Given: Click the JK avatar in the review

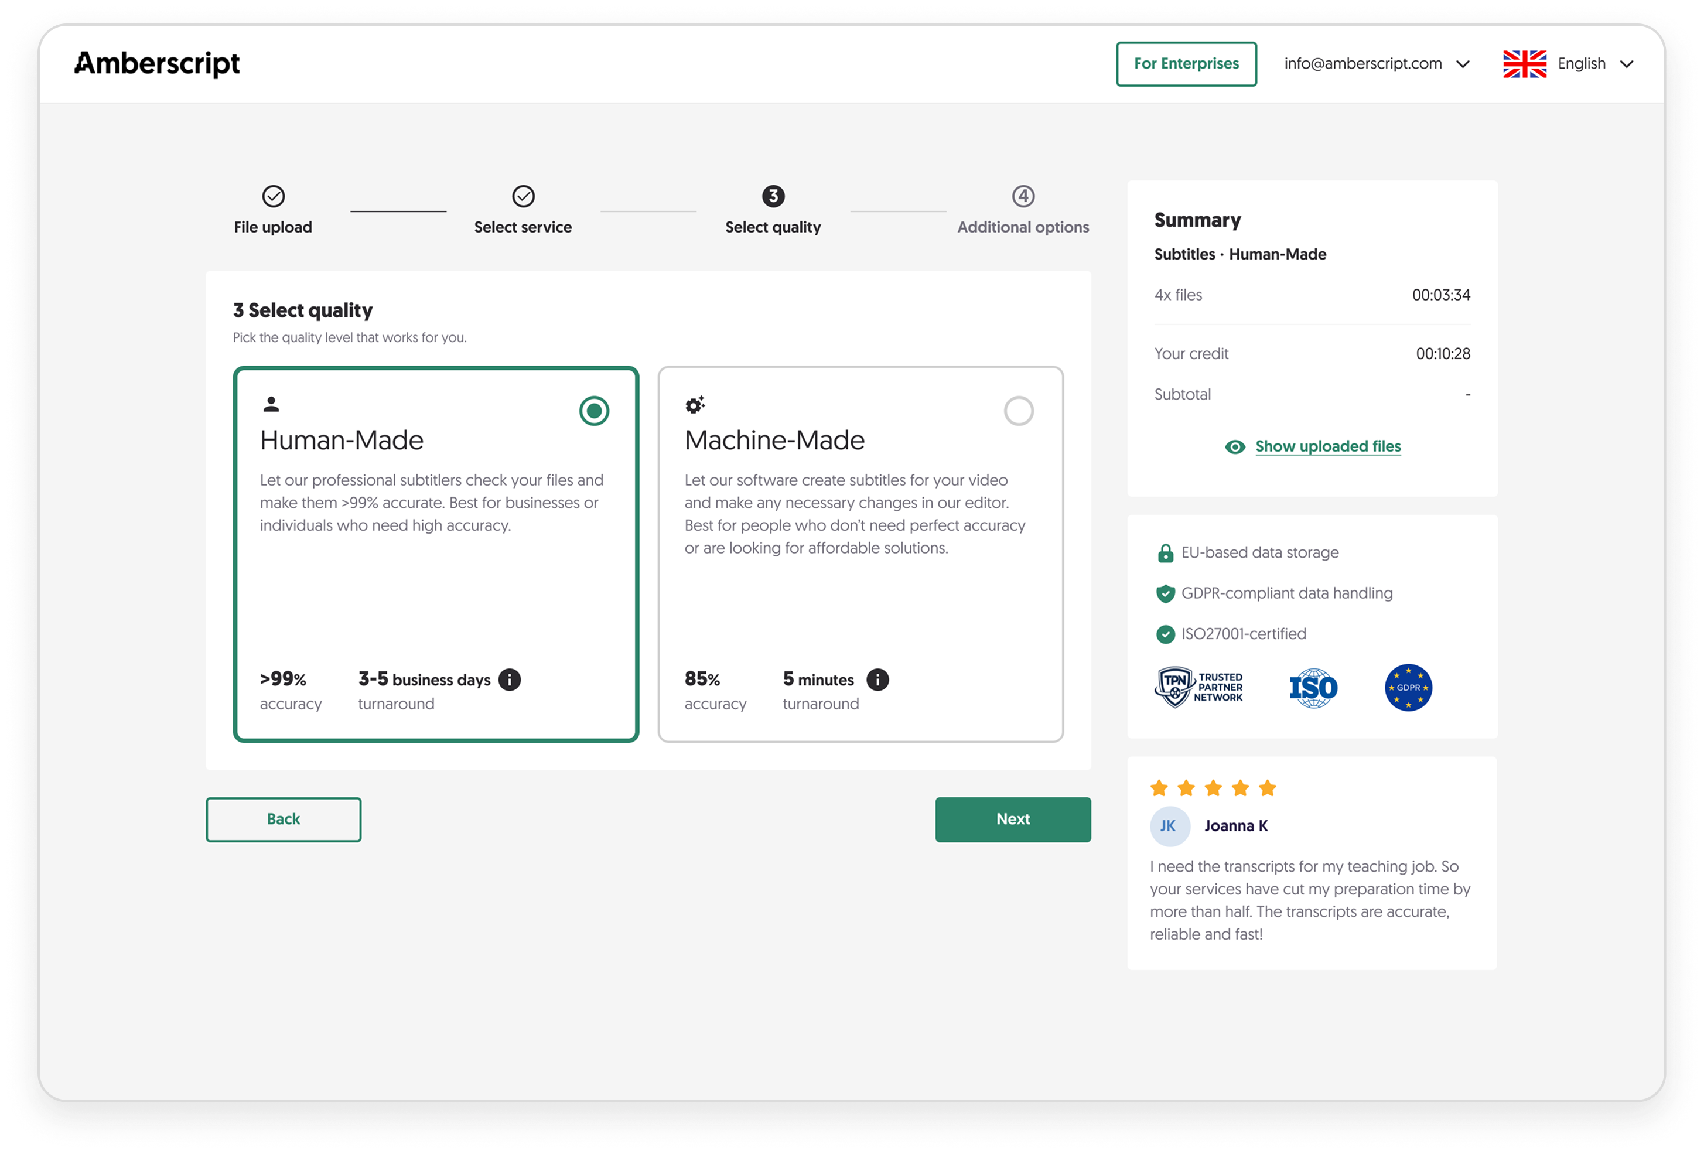Looking at the screenshot, I should [1170, 825].
